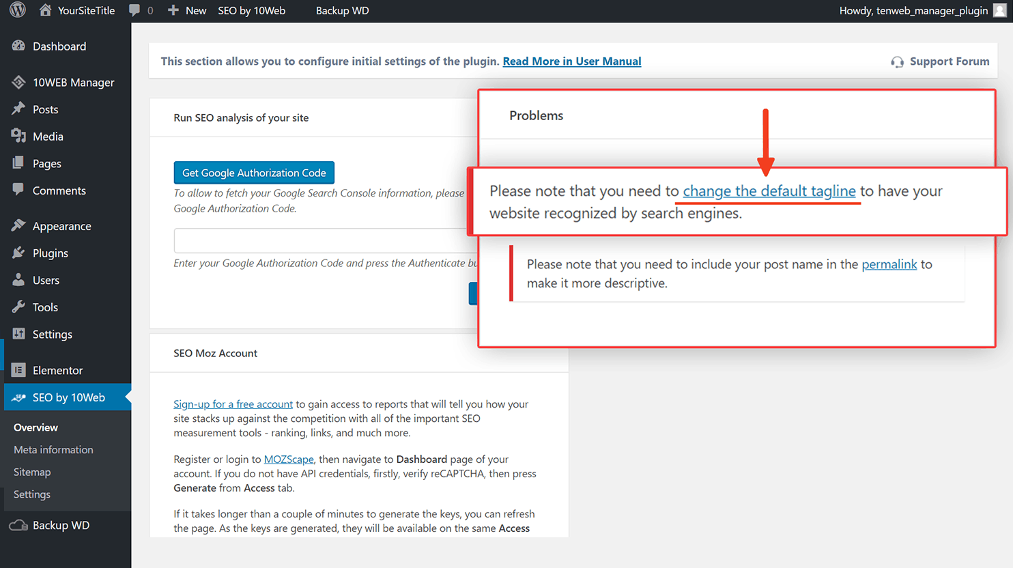Click Sign-up for a free account link
This screenshot has width=1013, height=568.
233,404
